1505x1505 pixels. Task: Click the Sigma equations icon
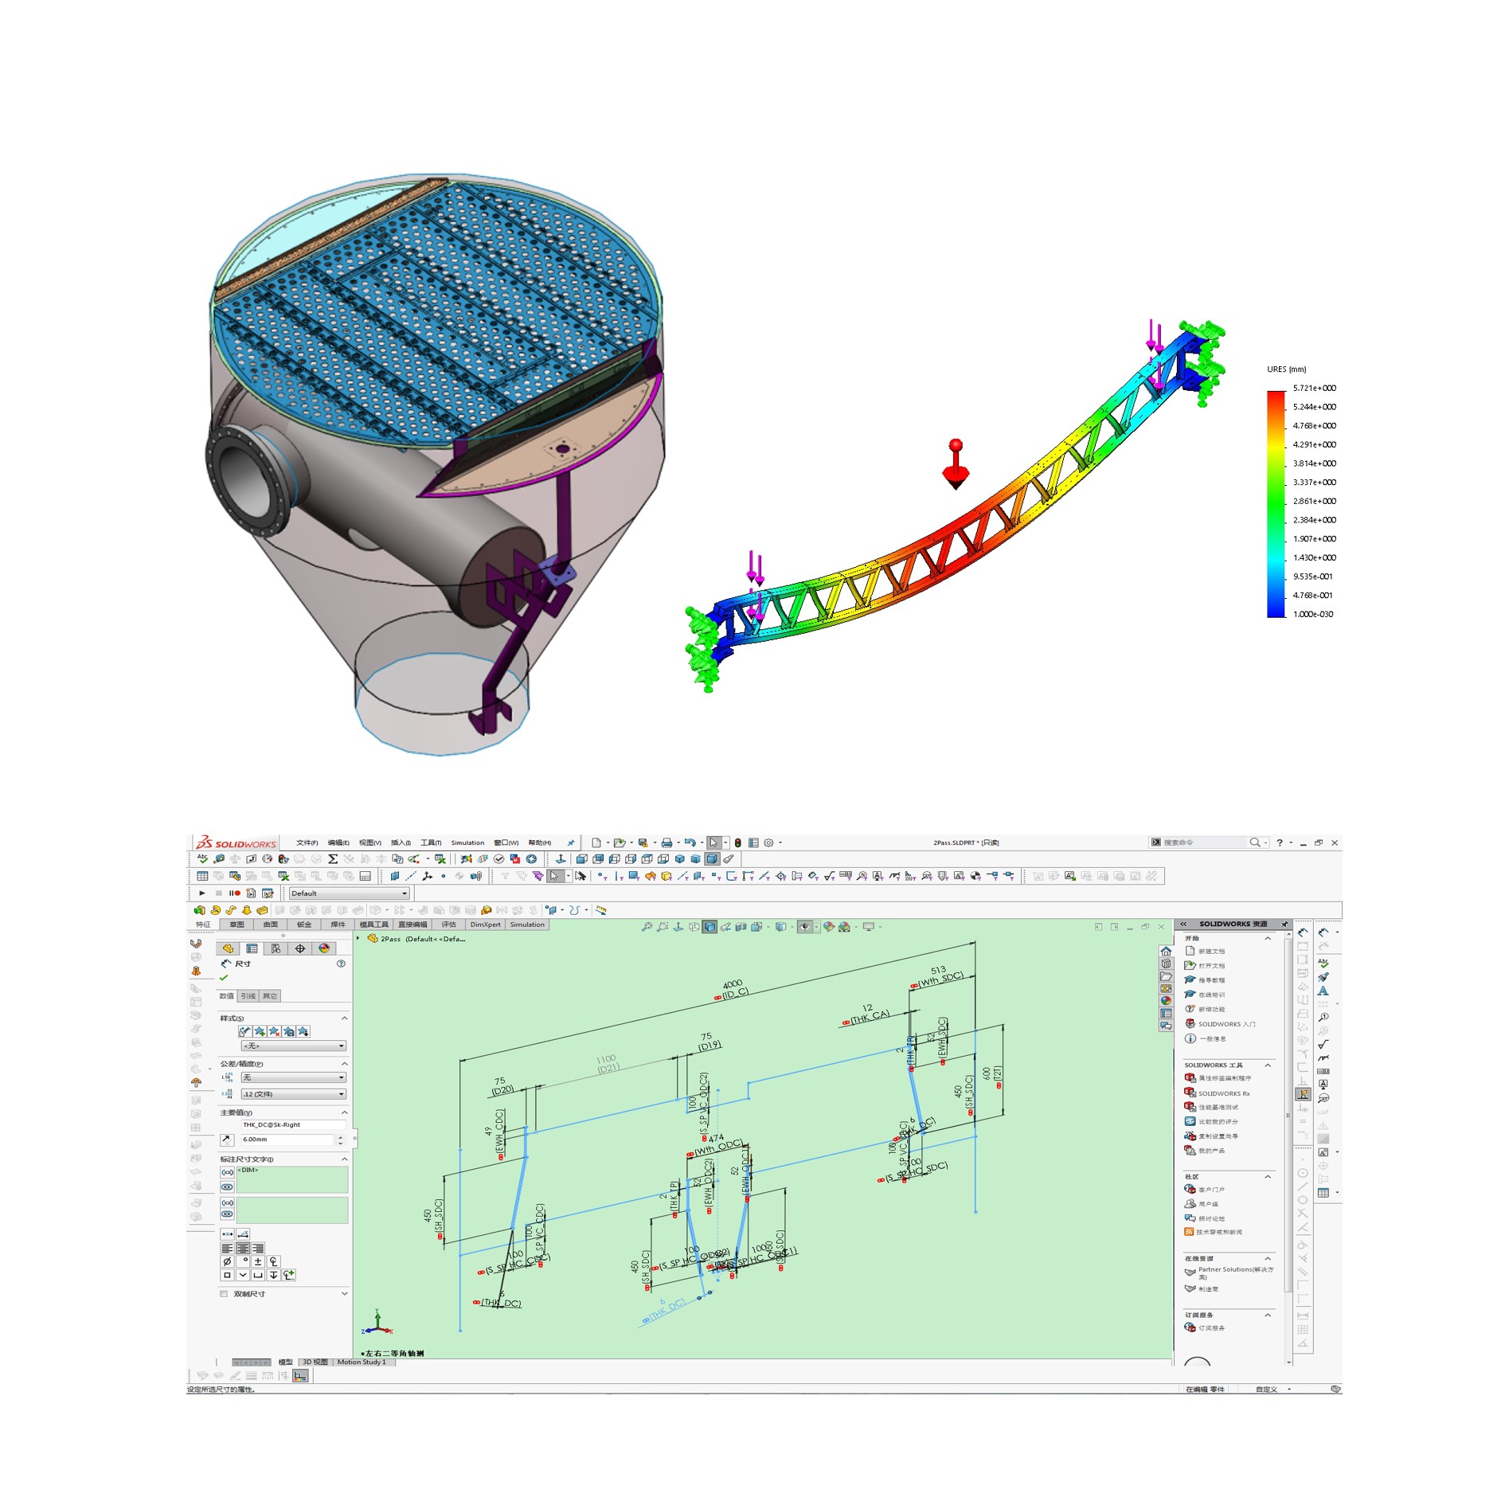click(x=333, y=859)
